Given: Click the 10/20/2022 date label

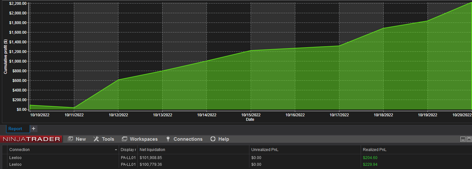Looking at the screenshot, I should [x=462, y=115].
